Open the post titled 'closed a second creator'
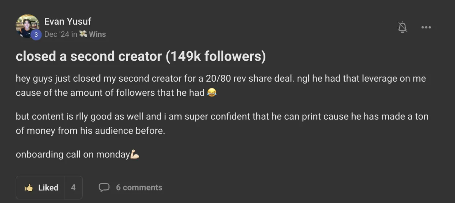 tap(141, 56)
